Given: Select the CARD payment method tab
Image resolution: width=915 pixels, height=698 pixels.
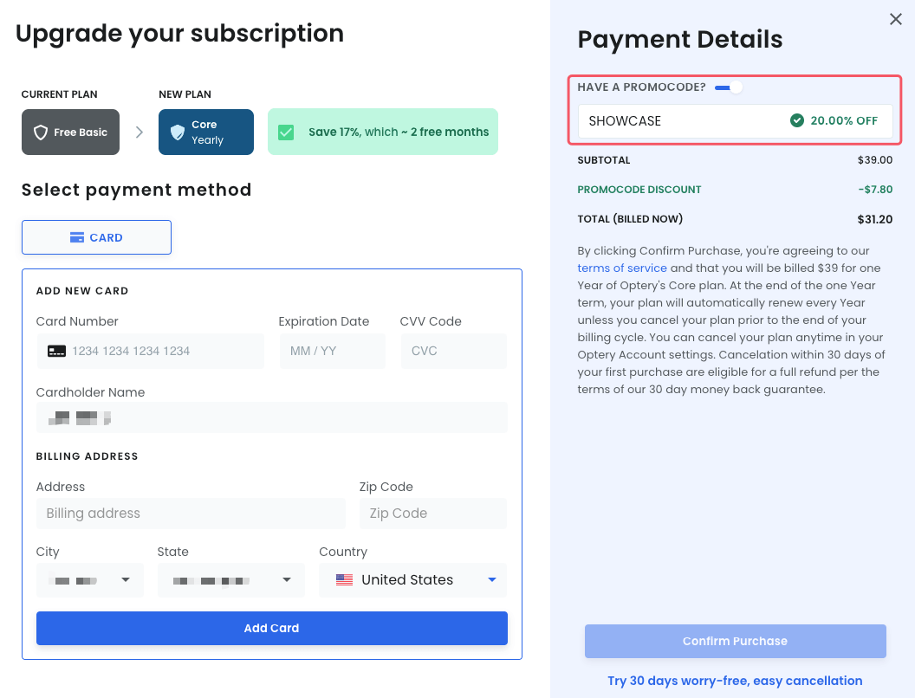Looking at the screenshot, I should tap(96, 237).
